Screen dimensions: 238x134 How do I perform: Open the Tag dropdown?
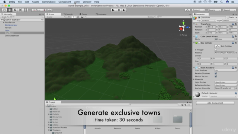click(208, 20)
